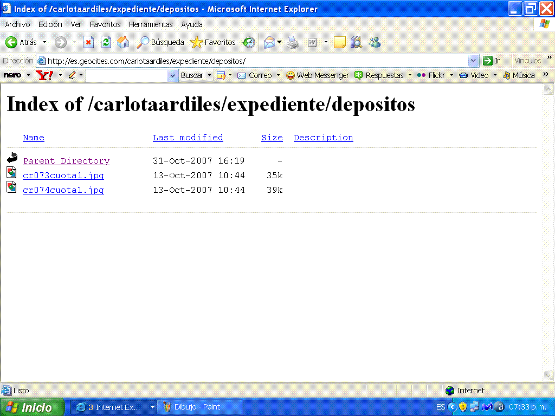Open the Inicio start button
Screen dimensions: 555x416
(31, 407)
